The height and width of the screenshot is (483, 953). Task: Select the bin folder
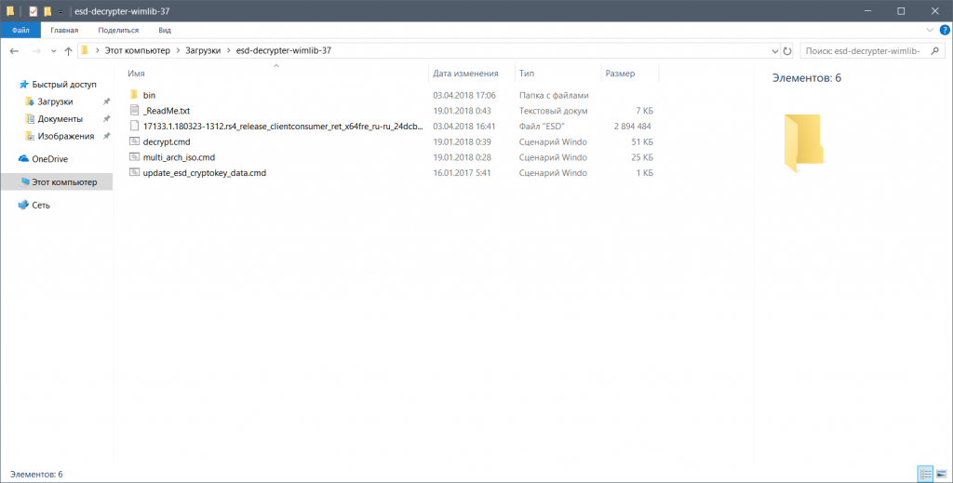tap(149, 95)
